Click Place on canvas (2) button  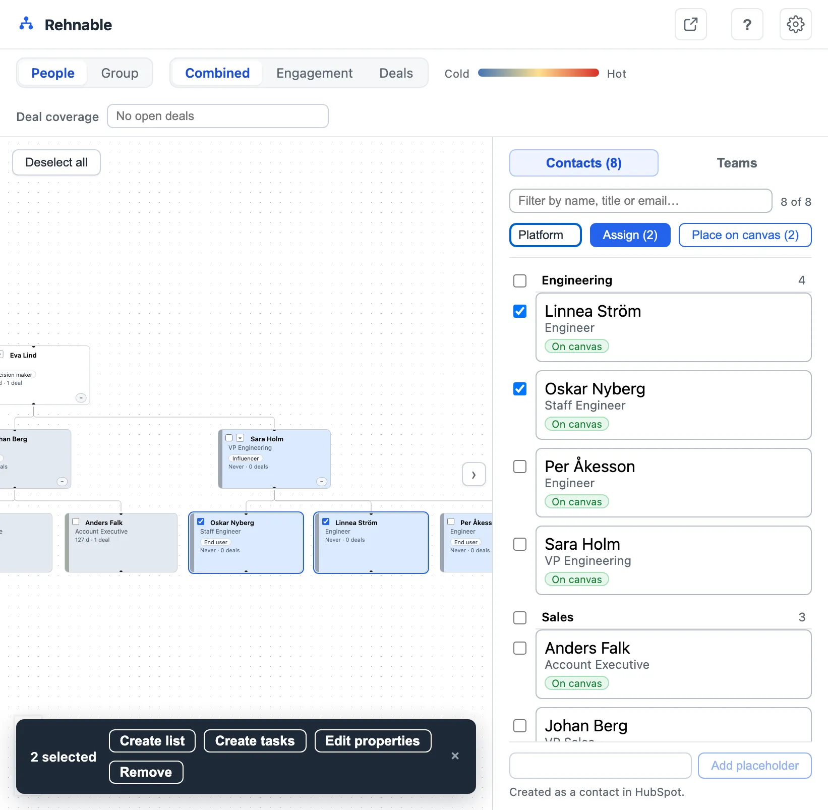tap(745, 235)
